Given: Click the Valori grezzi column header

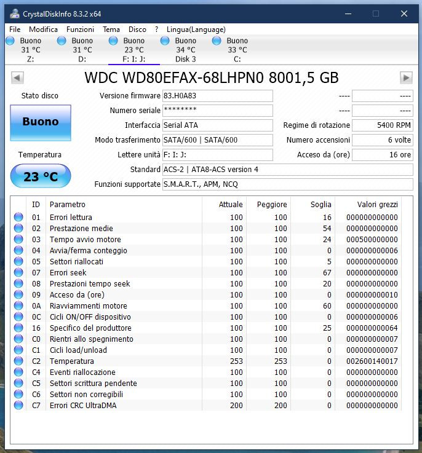Looking at the screenshot, I should [368, 205].
